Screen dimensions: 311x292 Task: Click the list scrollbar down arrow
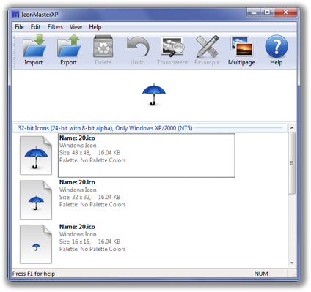click(x=292, y=263)
